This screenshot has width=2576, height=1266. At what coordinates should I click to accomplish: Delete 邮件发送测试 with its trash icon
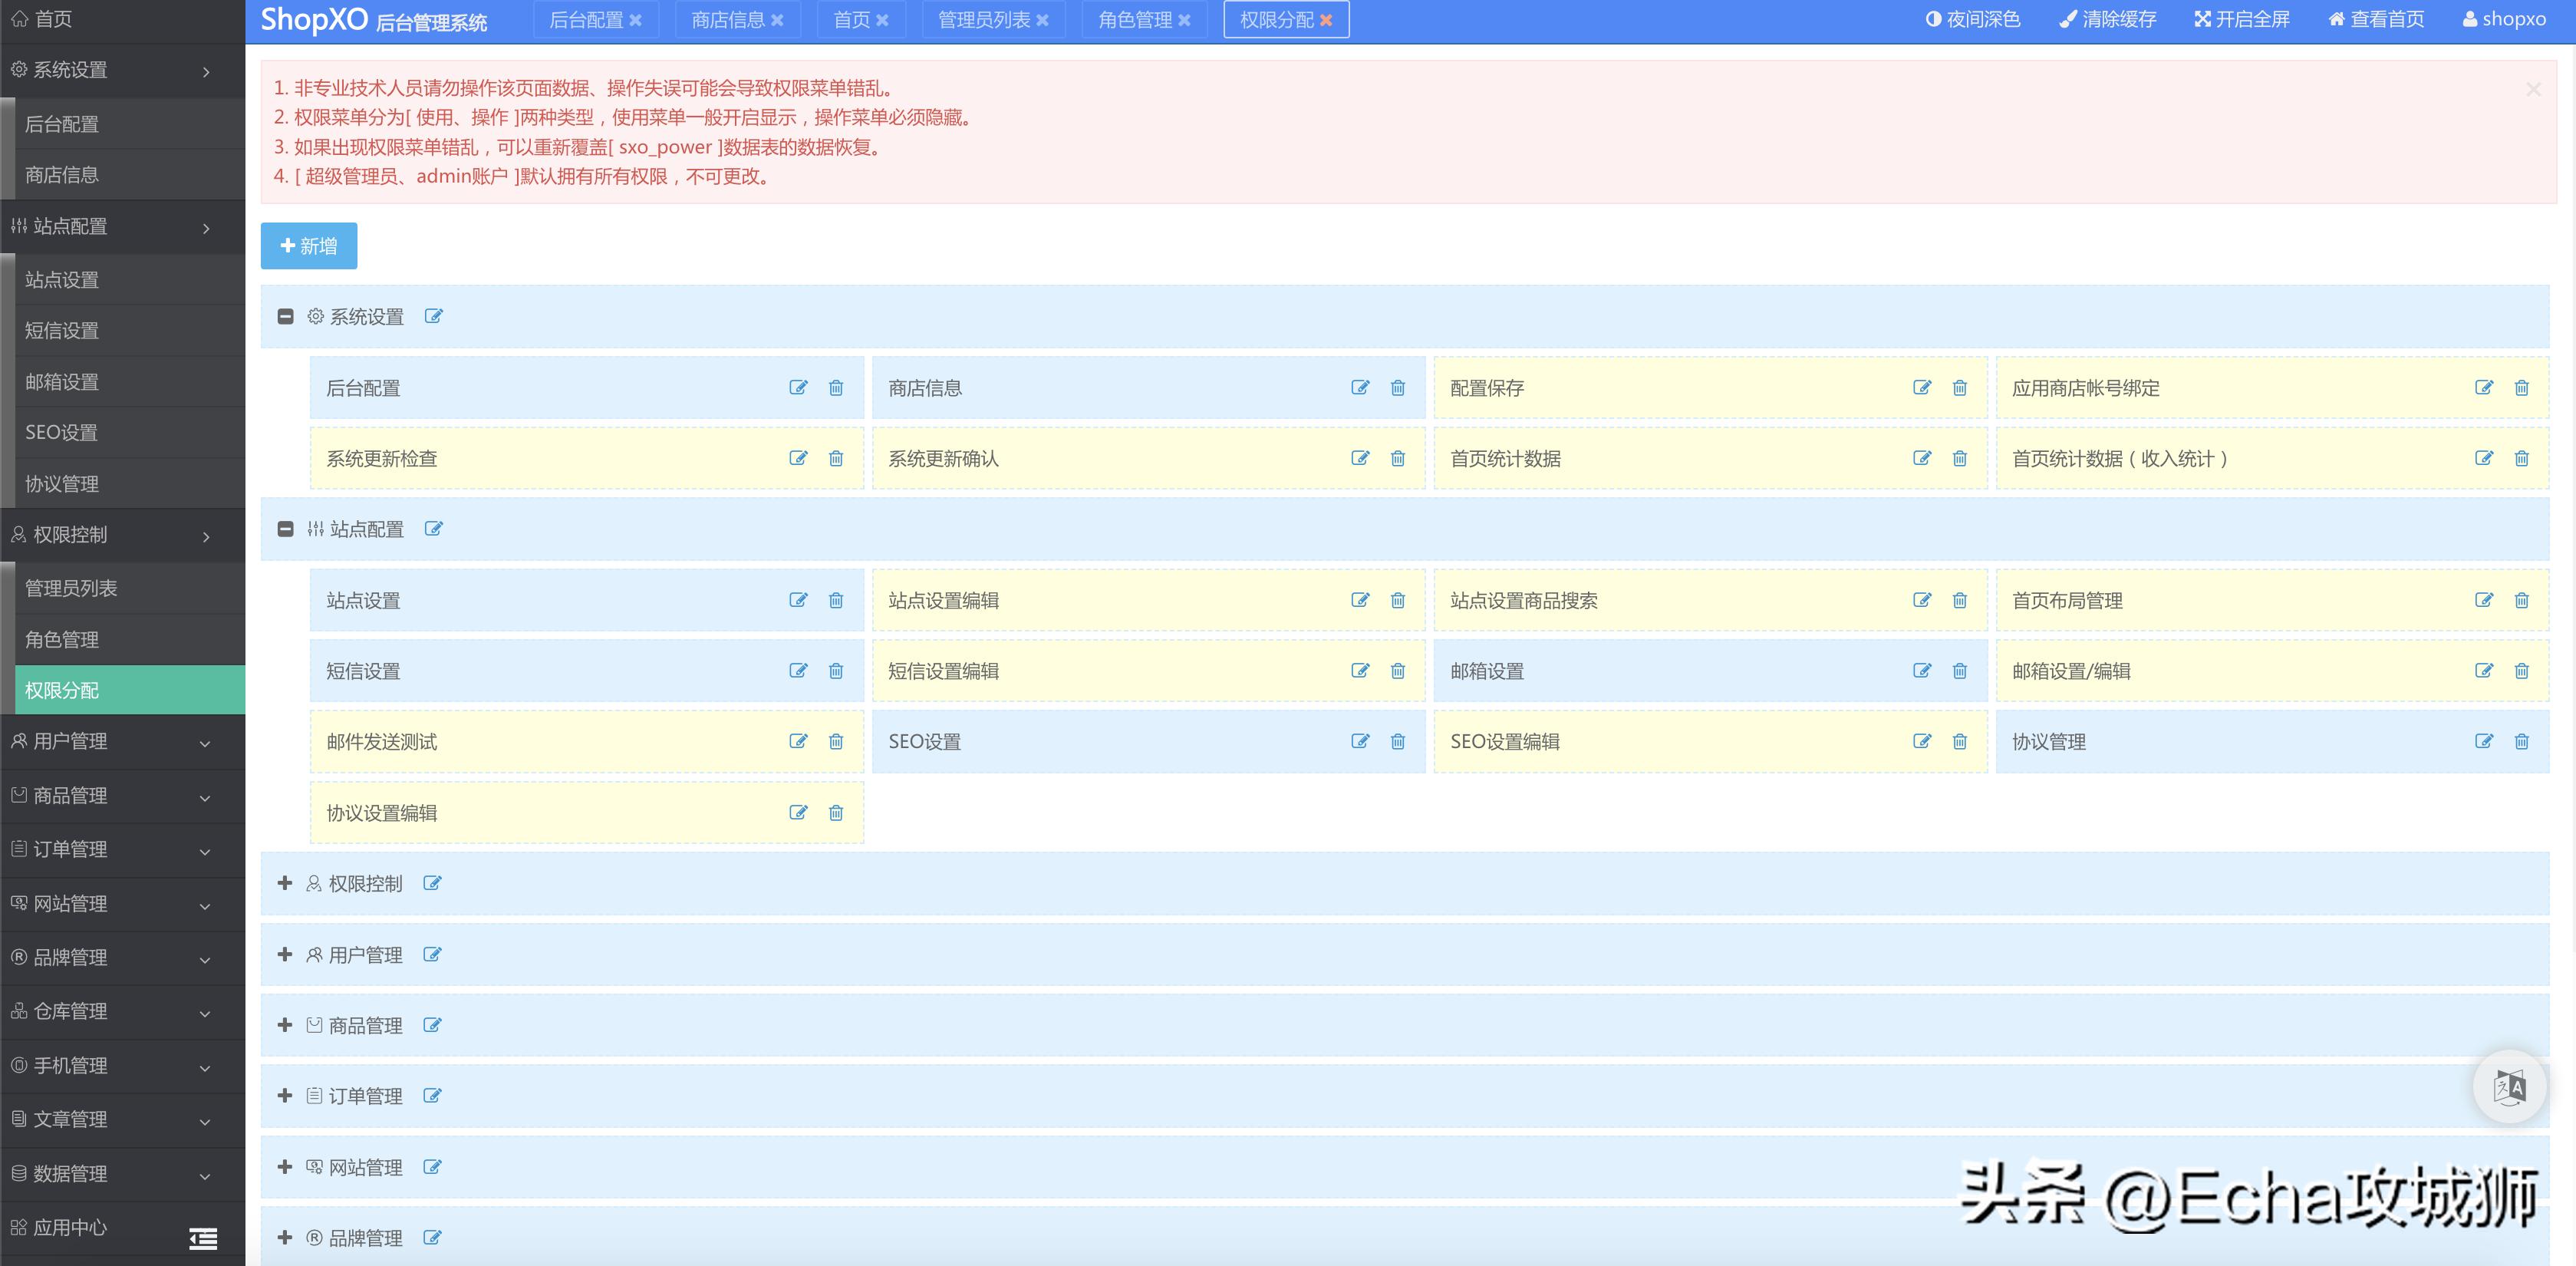(x=836, y=741)
